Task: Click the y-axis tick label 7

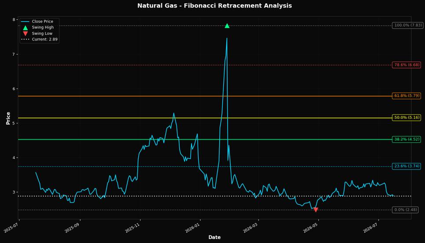Action: pos(14,54)
